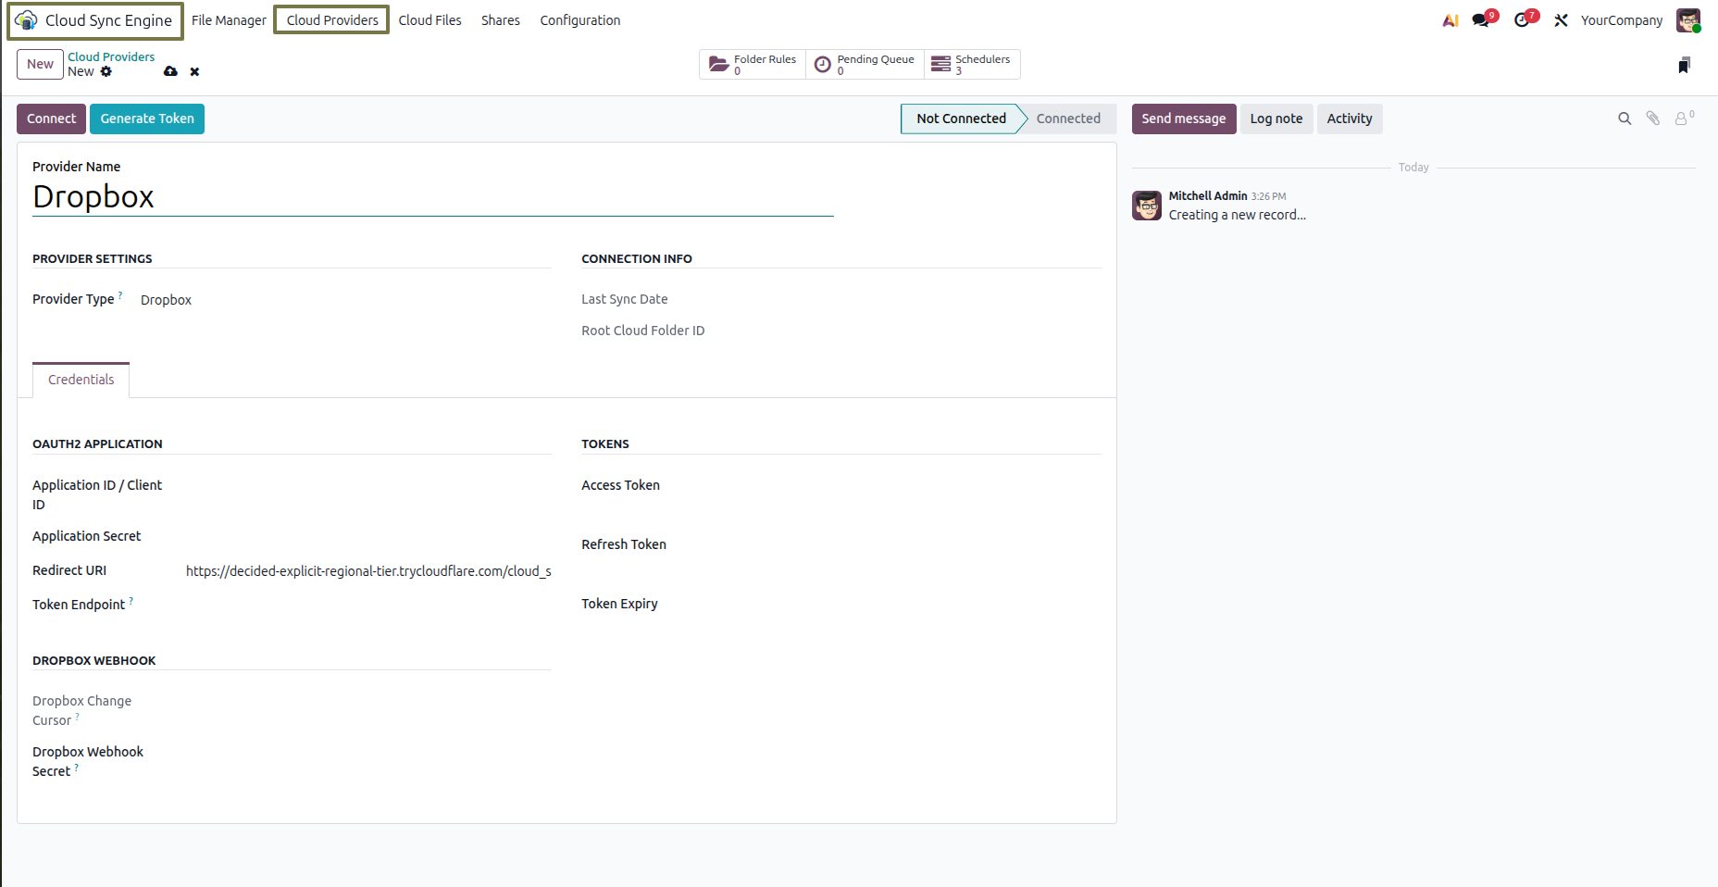Discard changes with the X icon
The width and height of the screenshot is (1718, 887).
(x=194, y=71)
